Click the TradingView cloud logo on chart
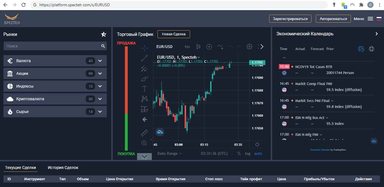Viewport: 384px width, 187px height. [x=160, y=132]
